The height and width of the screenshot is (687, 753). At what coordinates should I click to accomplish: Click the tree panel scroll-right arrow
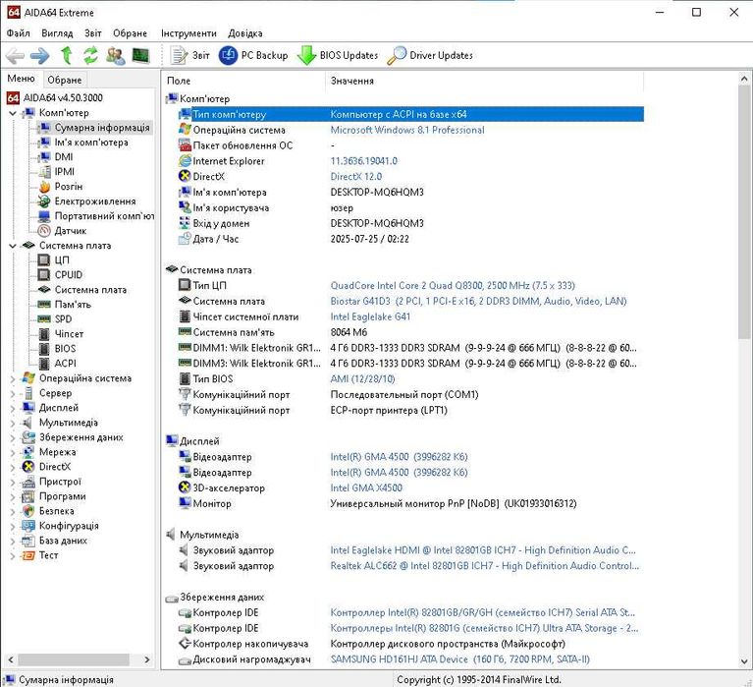tap(147, 660)
